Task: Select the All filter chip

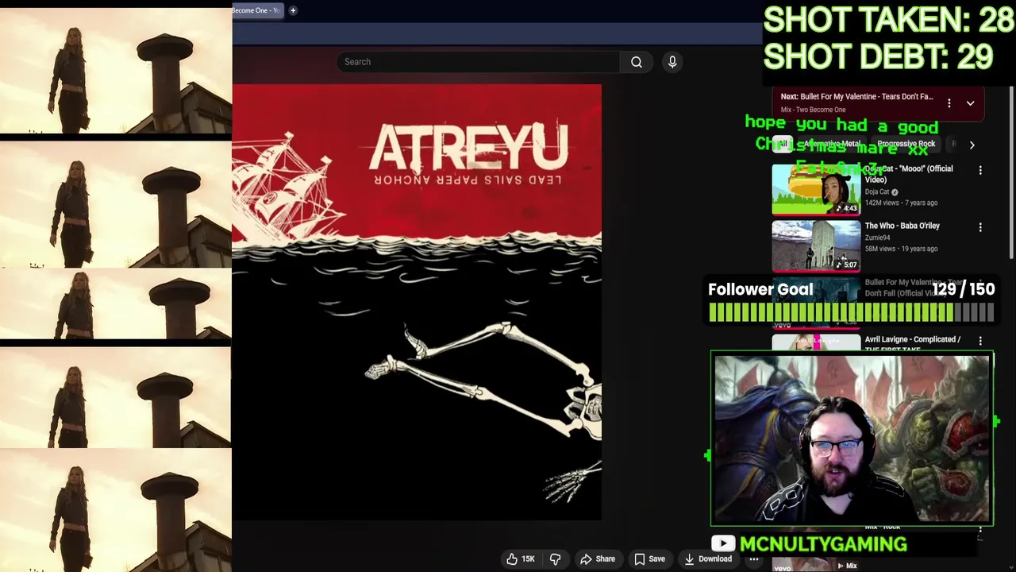Action: pyautogui.click(x=783, y=144)
